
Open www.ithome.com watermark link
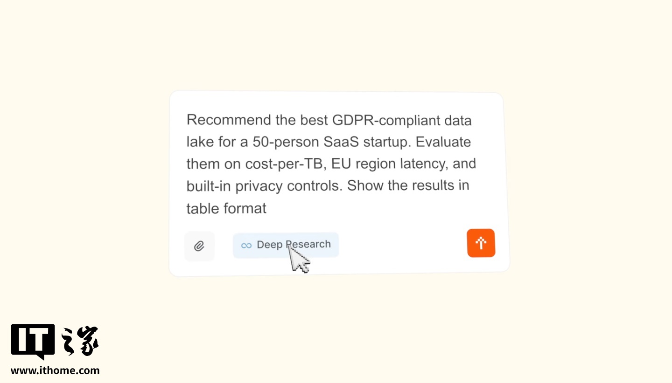pyautogui.click(x=55, y=371)
